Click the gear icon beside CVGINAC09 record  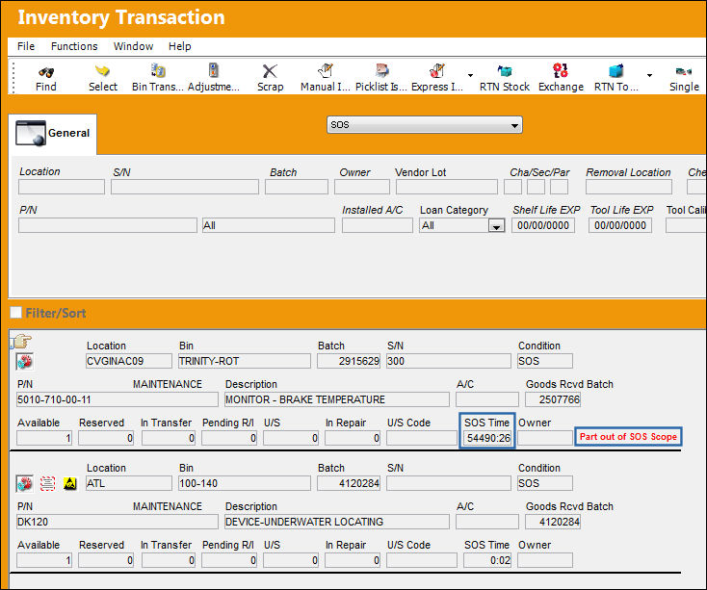25,361
